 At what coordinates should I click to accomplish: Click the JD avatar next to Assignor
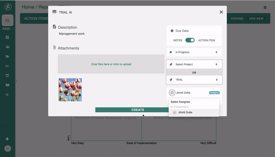click(x=172, y=92)
